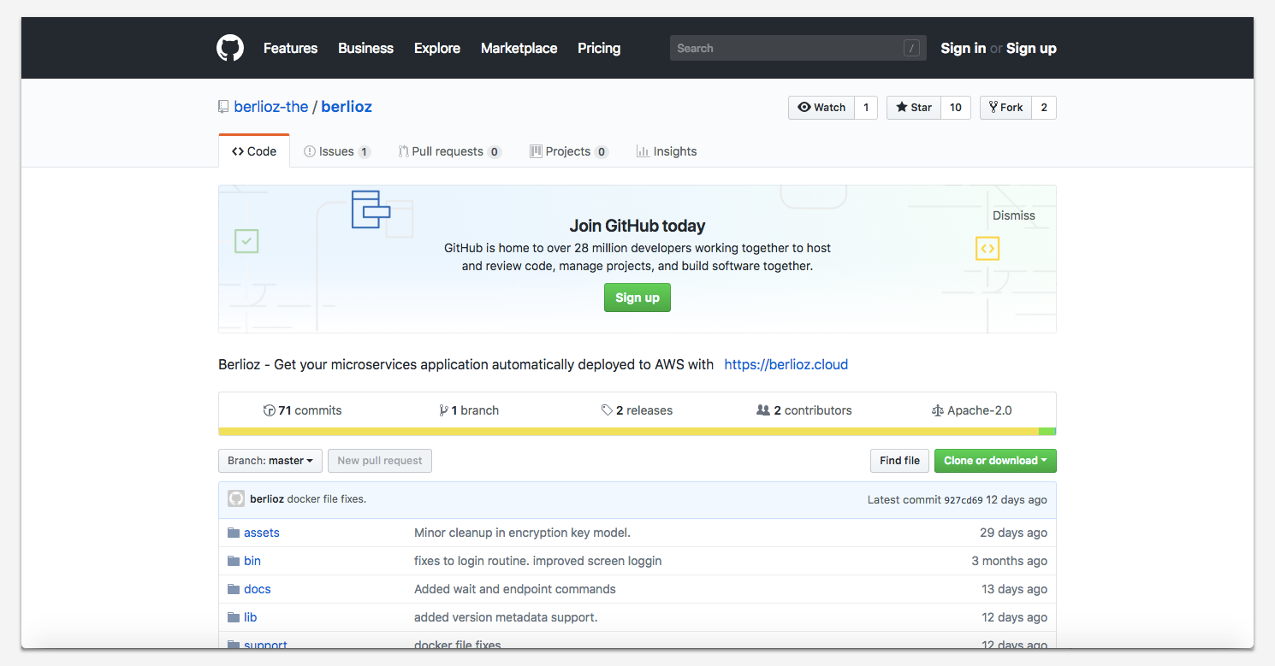This screenshot has width=1275, height=666.
Task: Click the repository book icon beside berlioz-the
Action: click(x=223, y=107)
